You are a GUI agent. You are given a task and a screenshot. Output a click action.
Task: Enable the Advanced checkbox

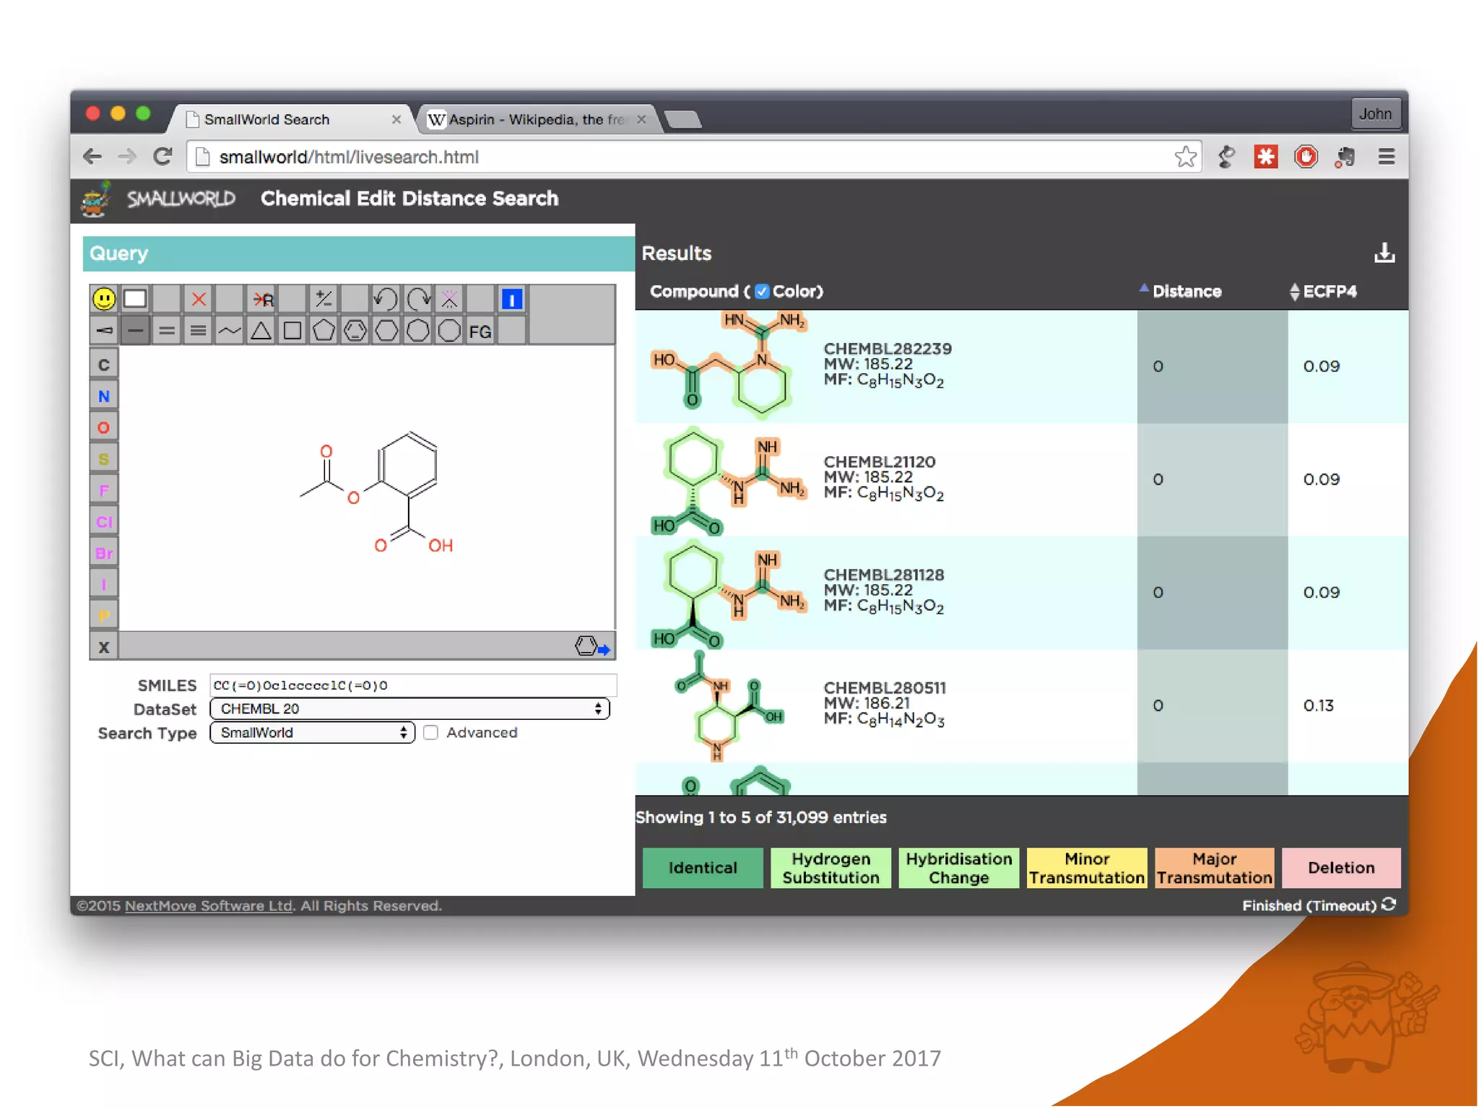click(431, 733)
